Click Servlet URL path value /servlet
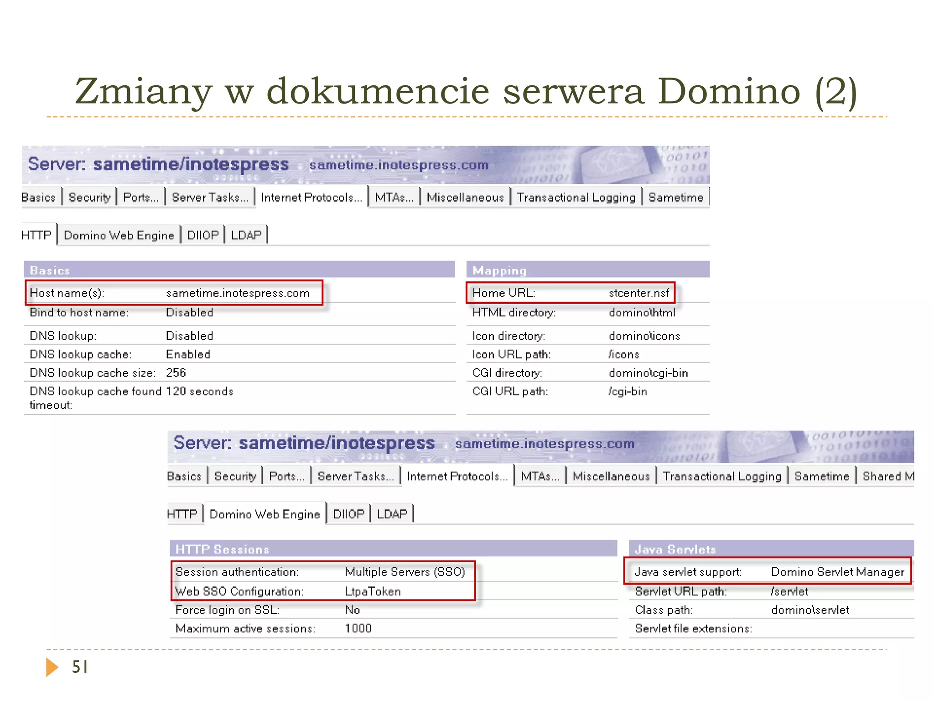This screenshot has width=934, height=701. click(789, 591)
